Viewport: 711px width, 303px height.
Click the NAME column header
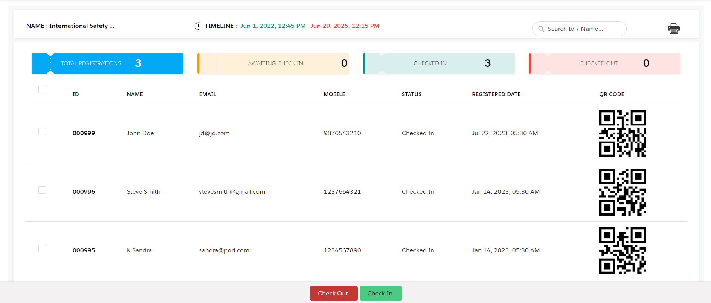pyautogui.click(x=135, y=94)
